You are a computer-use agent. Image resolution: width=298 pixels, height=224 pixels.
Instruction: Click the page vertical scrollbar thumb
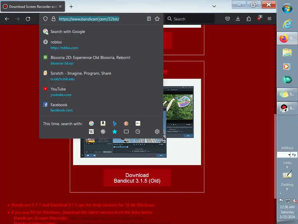pos(275,156)
